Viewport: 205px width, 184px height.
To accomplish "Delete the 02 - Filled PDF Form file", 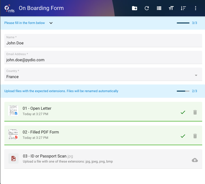I will click(195, 136).
